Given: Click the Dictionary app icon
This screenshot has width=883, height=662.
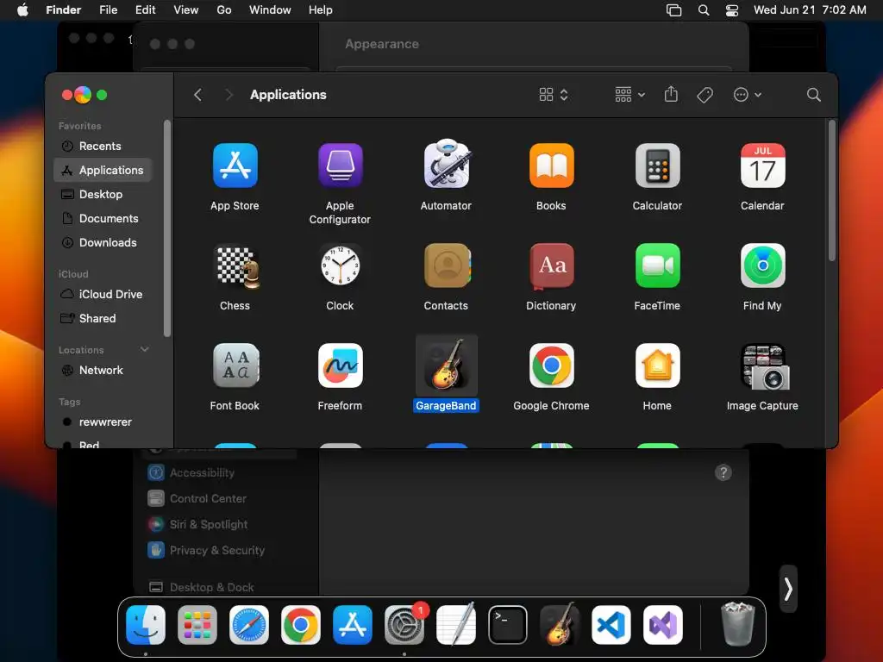Looking at the screenshot, I should [x=551, y=265].
